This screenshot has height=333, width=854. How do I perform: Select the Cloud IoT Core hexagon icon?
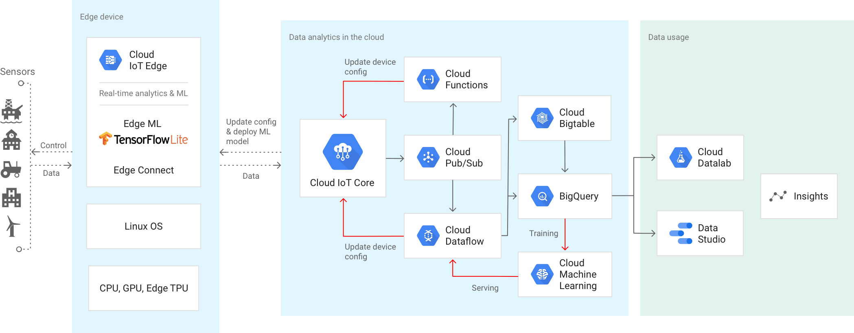point(343,152)
